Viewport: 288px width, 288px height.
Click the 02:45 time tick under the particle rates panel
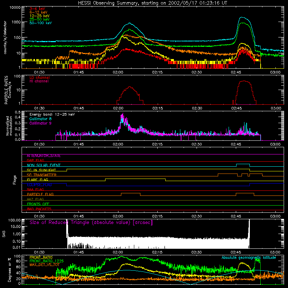237,108
